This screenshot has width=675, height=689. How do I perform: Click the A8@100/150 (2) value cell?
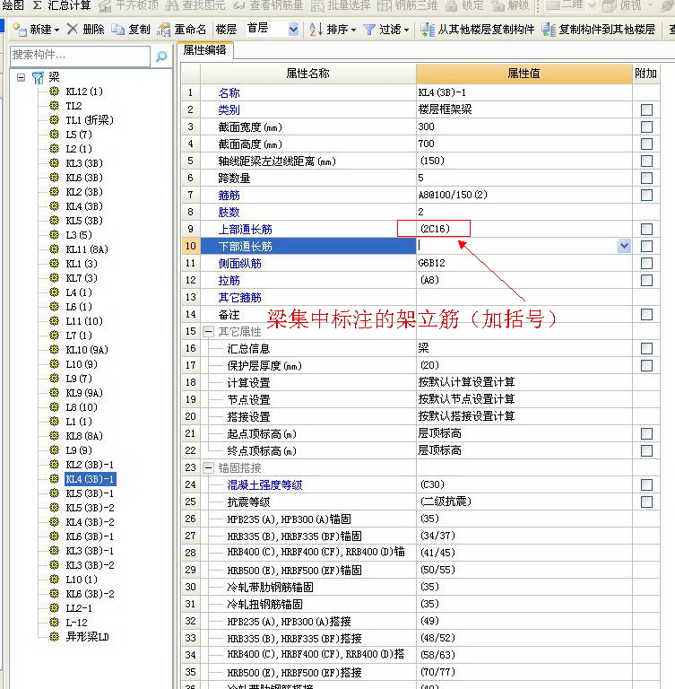(524, 195)
